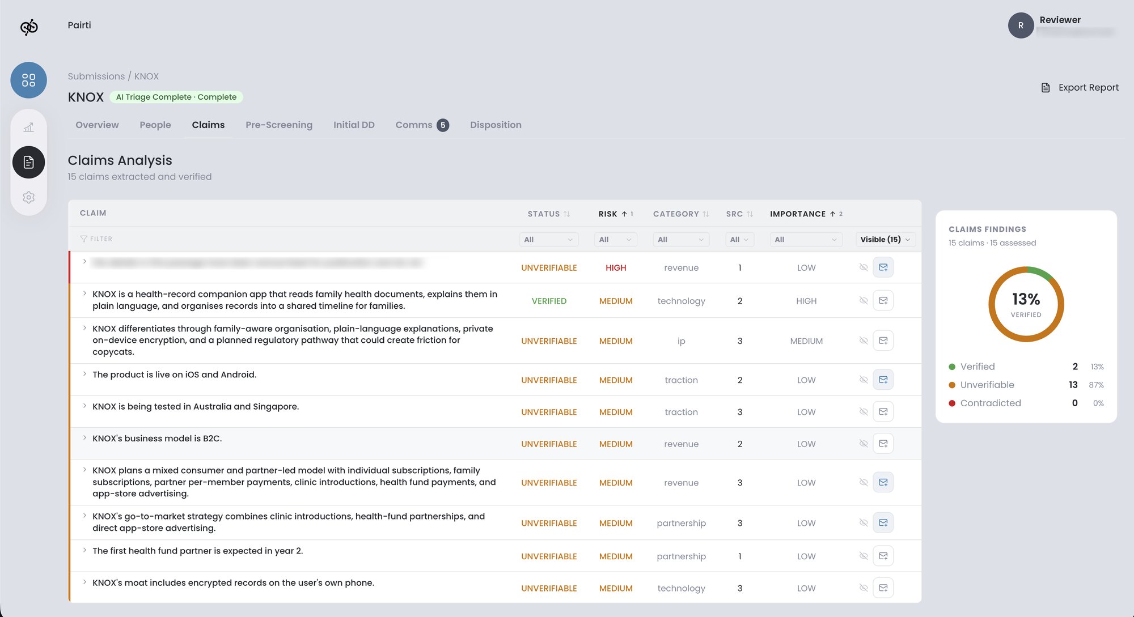Viewport: 1134px width, 617px height.
Task: Click mail icon for mixed consumer model claim
Action: click(883, 482)
